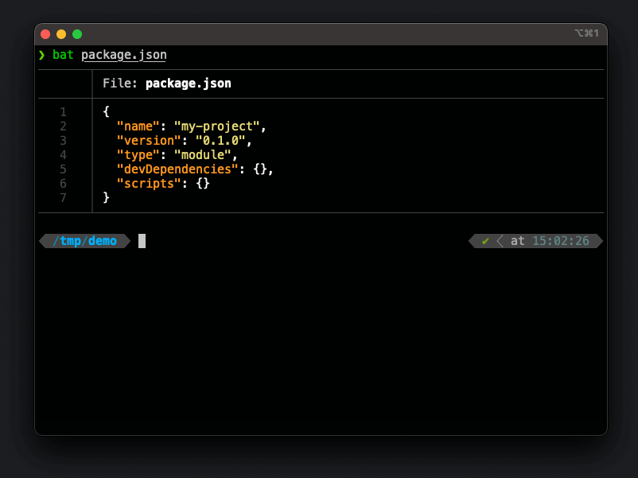Click the "0.1.0" version value
This screenshot has width=638, height=478.
220,141
